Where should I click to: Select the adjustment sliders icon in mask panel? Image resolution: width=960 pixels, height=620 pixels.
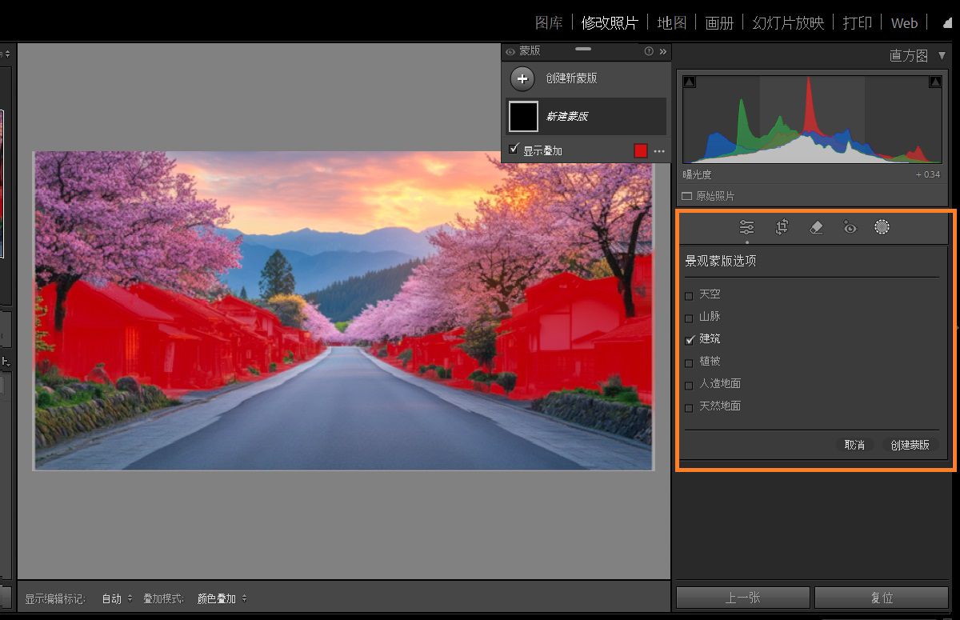click(746, 227)
